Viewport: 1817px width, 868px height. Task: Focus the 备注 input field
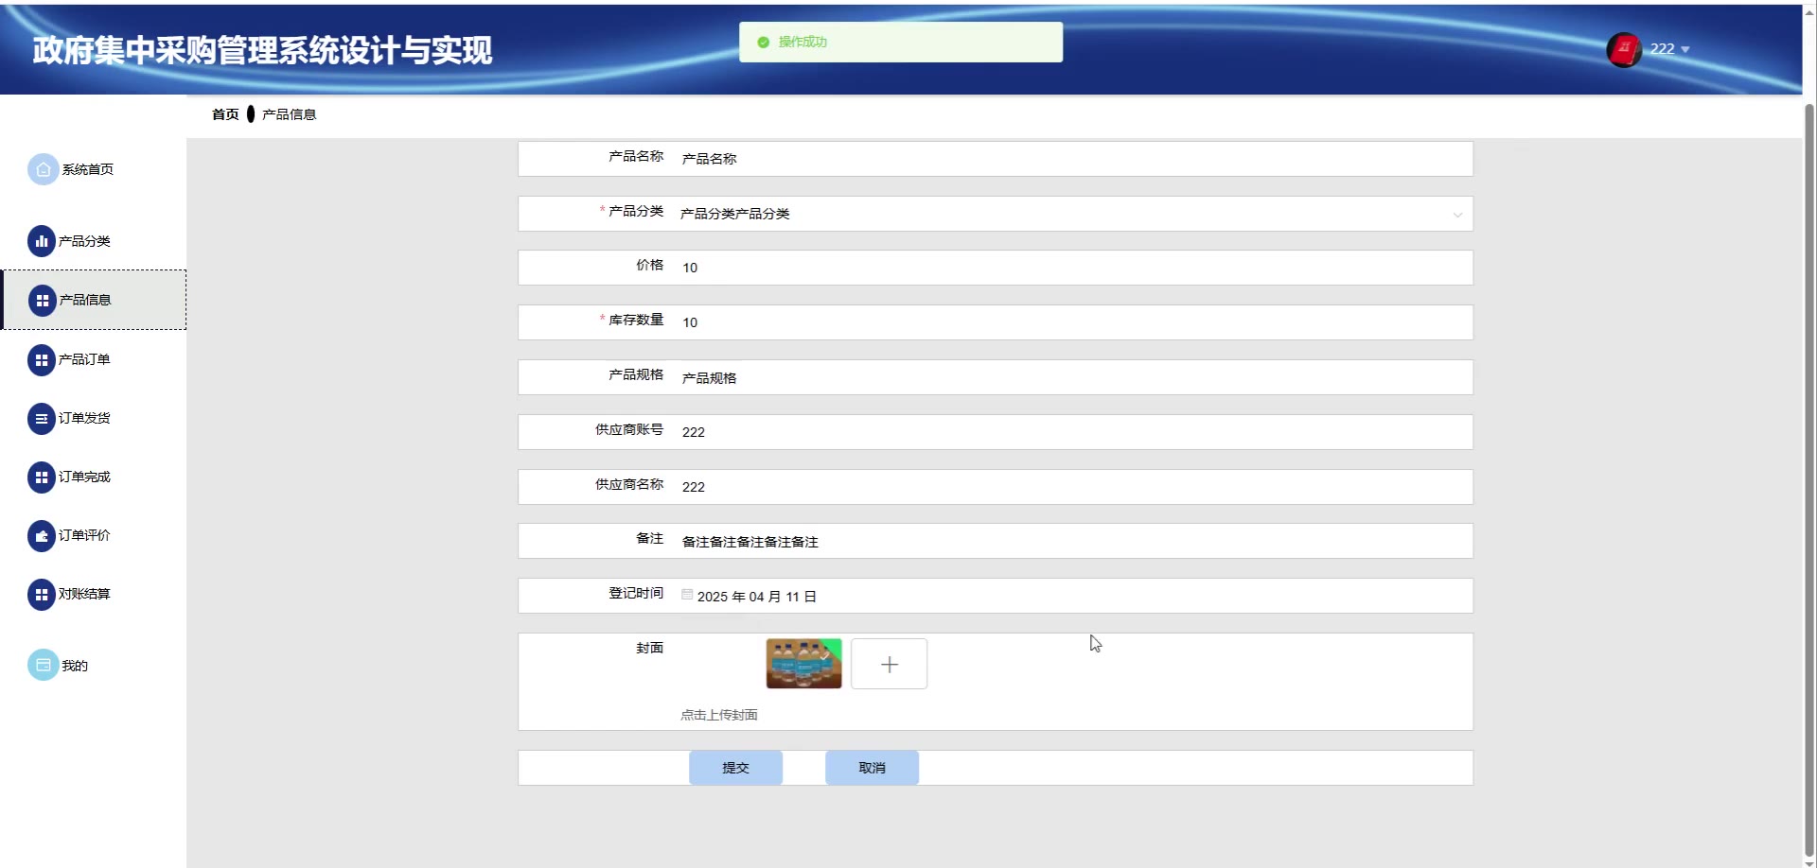coord(1073,542)
